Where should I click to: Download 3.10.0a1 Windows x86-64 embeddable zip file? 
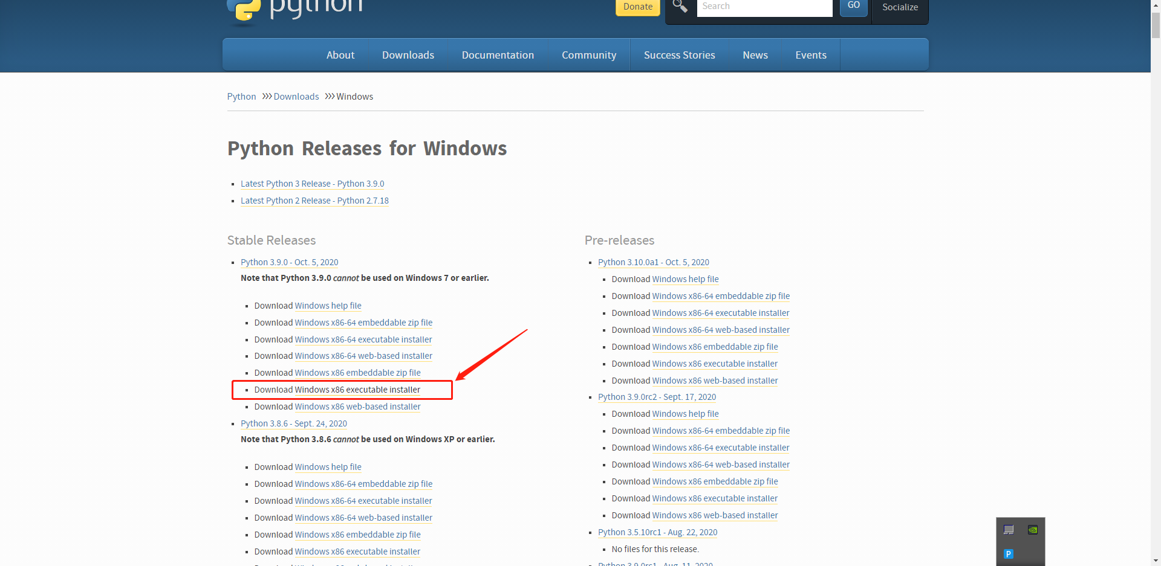coord(721,296)
